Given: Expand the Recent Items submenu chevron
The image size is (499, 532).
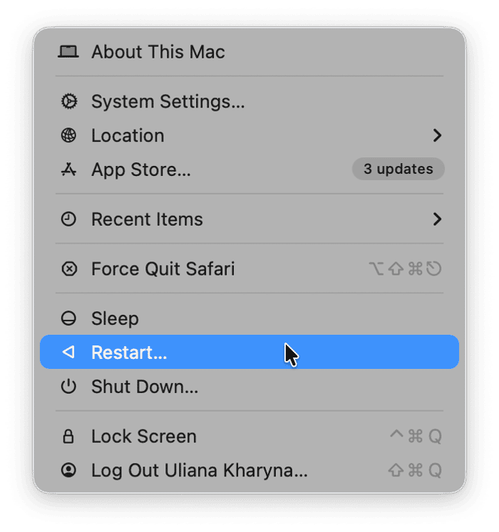Looking at the screenshot, I should click(x=437, y=219).
